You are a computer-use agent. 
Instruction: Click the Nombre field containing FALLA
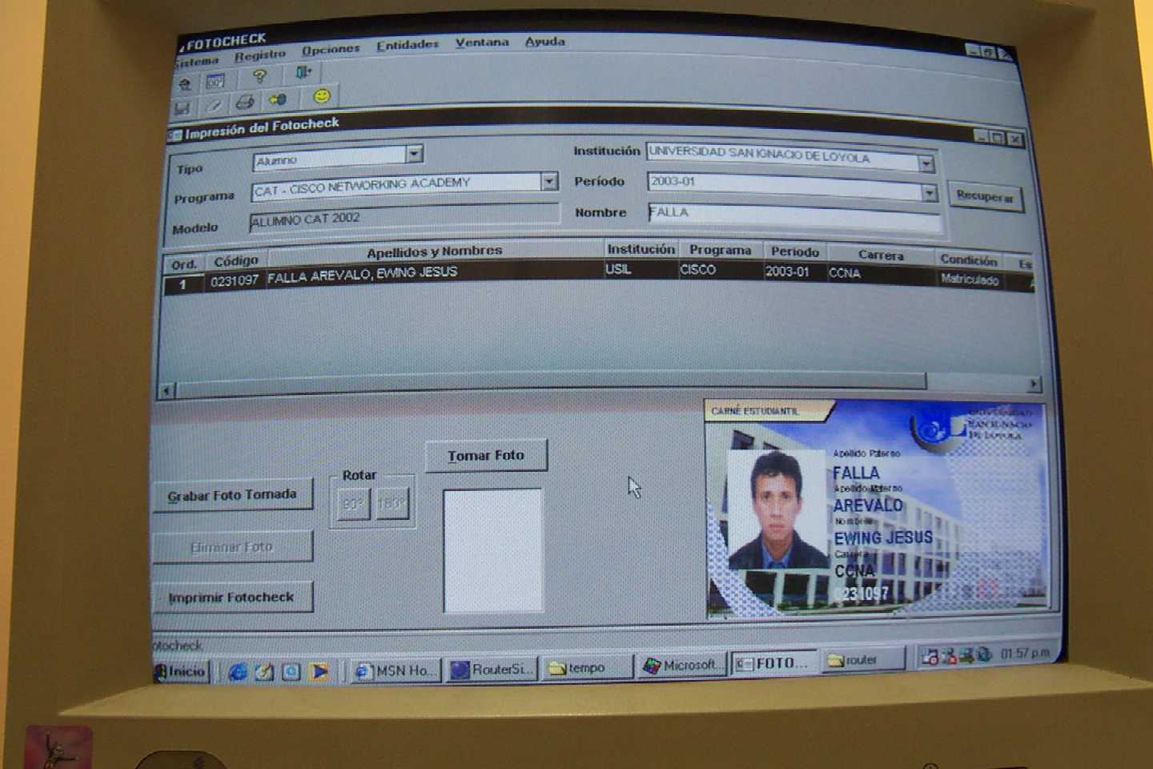tap(794, 216)
